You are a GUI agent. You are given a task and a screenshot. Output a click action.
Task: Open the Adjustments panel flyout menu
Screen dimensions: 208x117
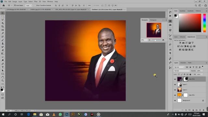(x=207, y=37)
